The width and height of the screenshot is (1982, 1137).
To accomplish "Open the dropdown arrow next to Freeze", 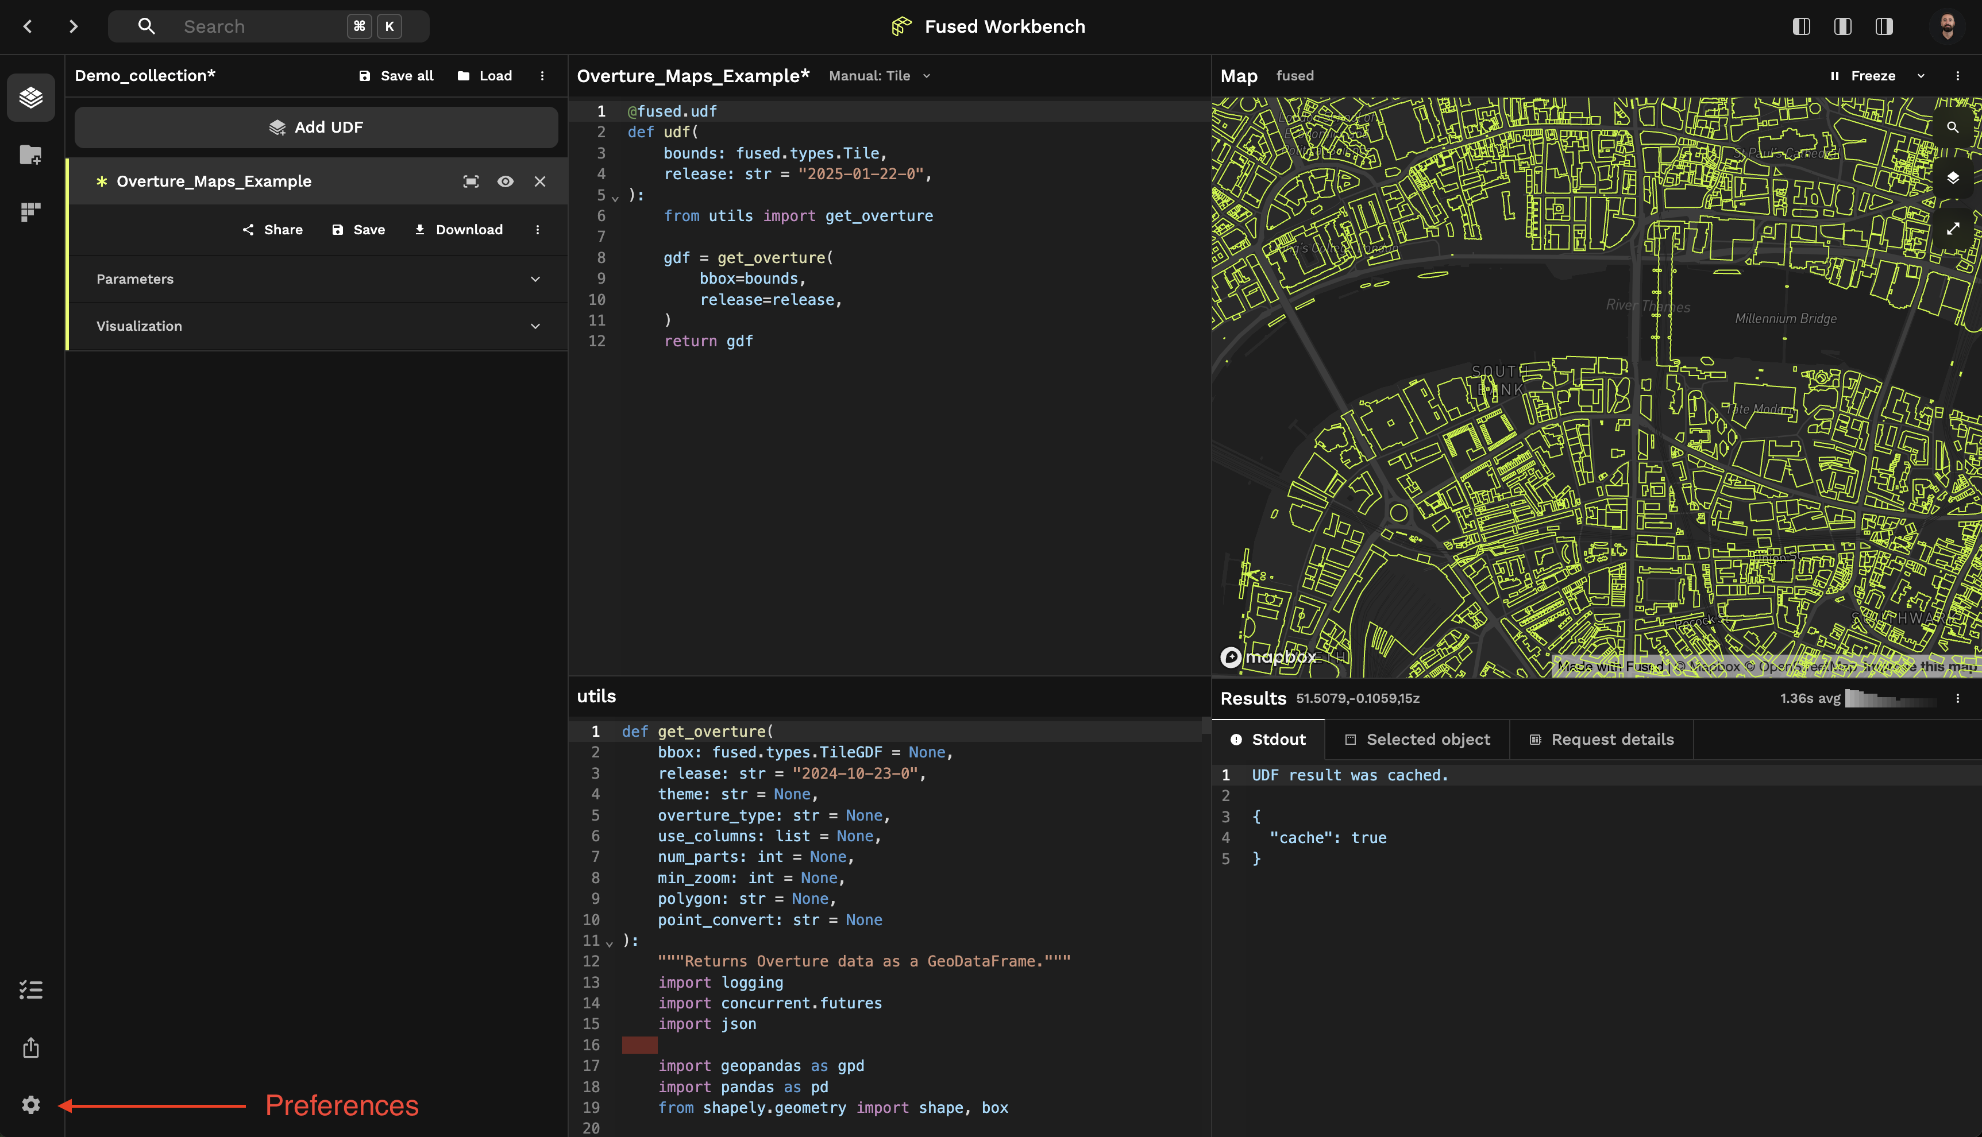I will click(x=1921, y=76).
